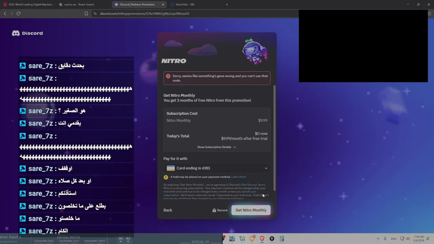Select the Discord Redeem Promotion tab

coord(139,4)
